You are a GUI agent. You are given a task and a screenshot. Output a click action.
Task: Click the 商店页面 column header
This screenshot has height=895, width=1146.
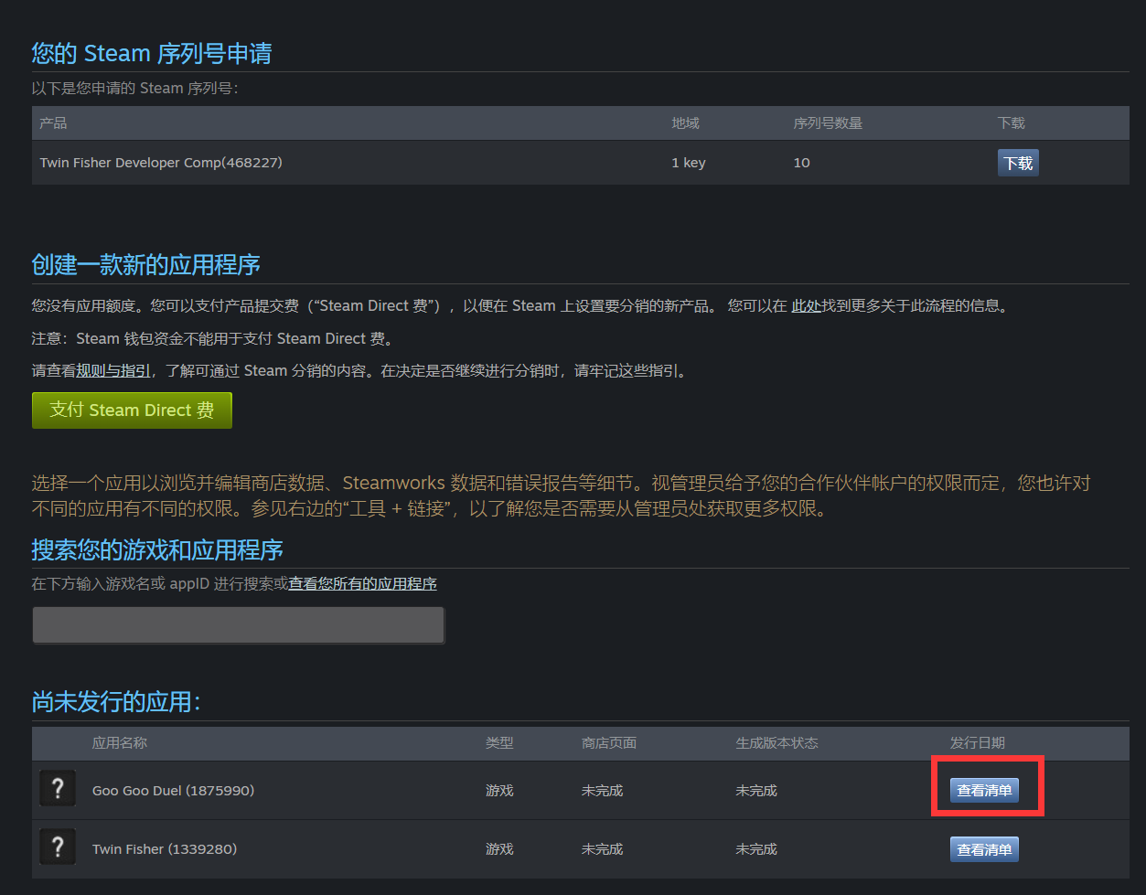tap(608, 743)
